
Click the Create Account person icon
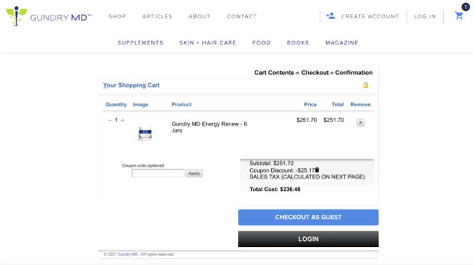click(330, 16)
